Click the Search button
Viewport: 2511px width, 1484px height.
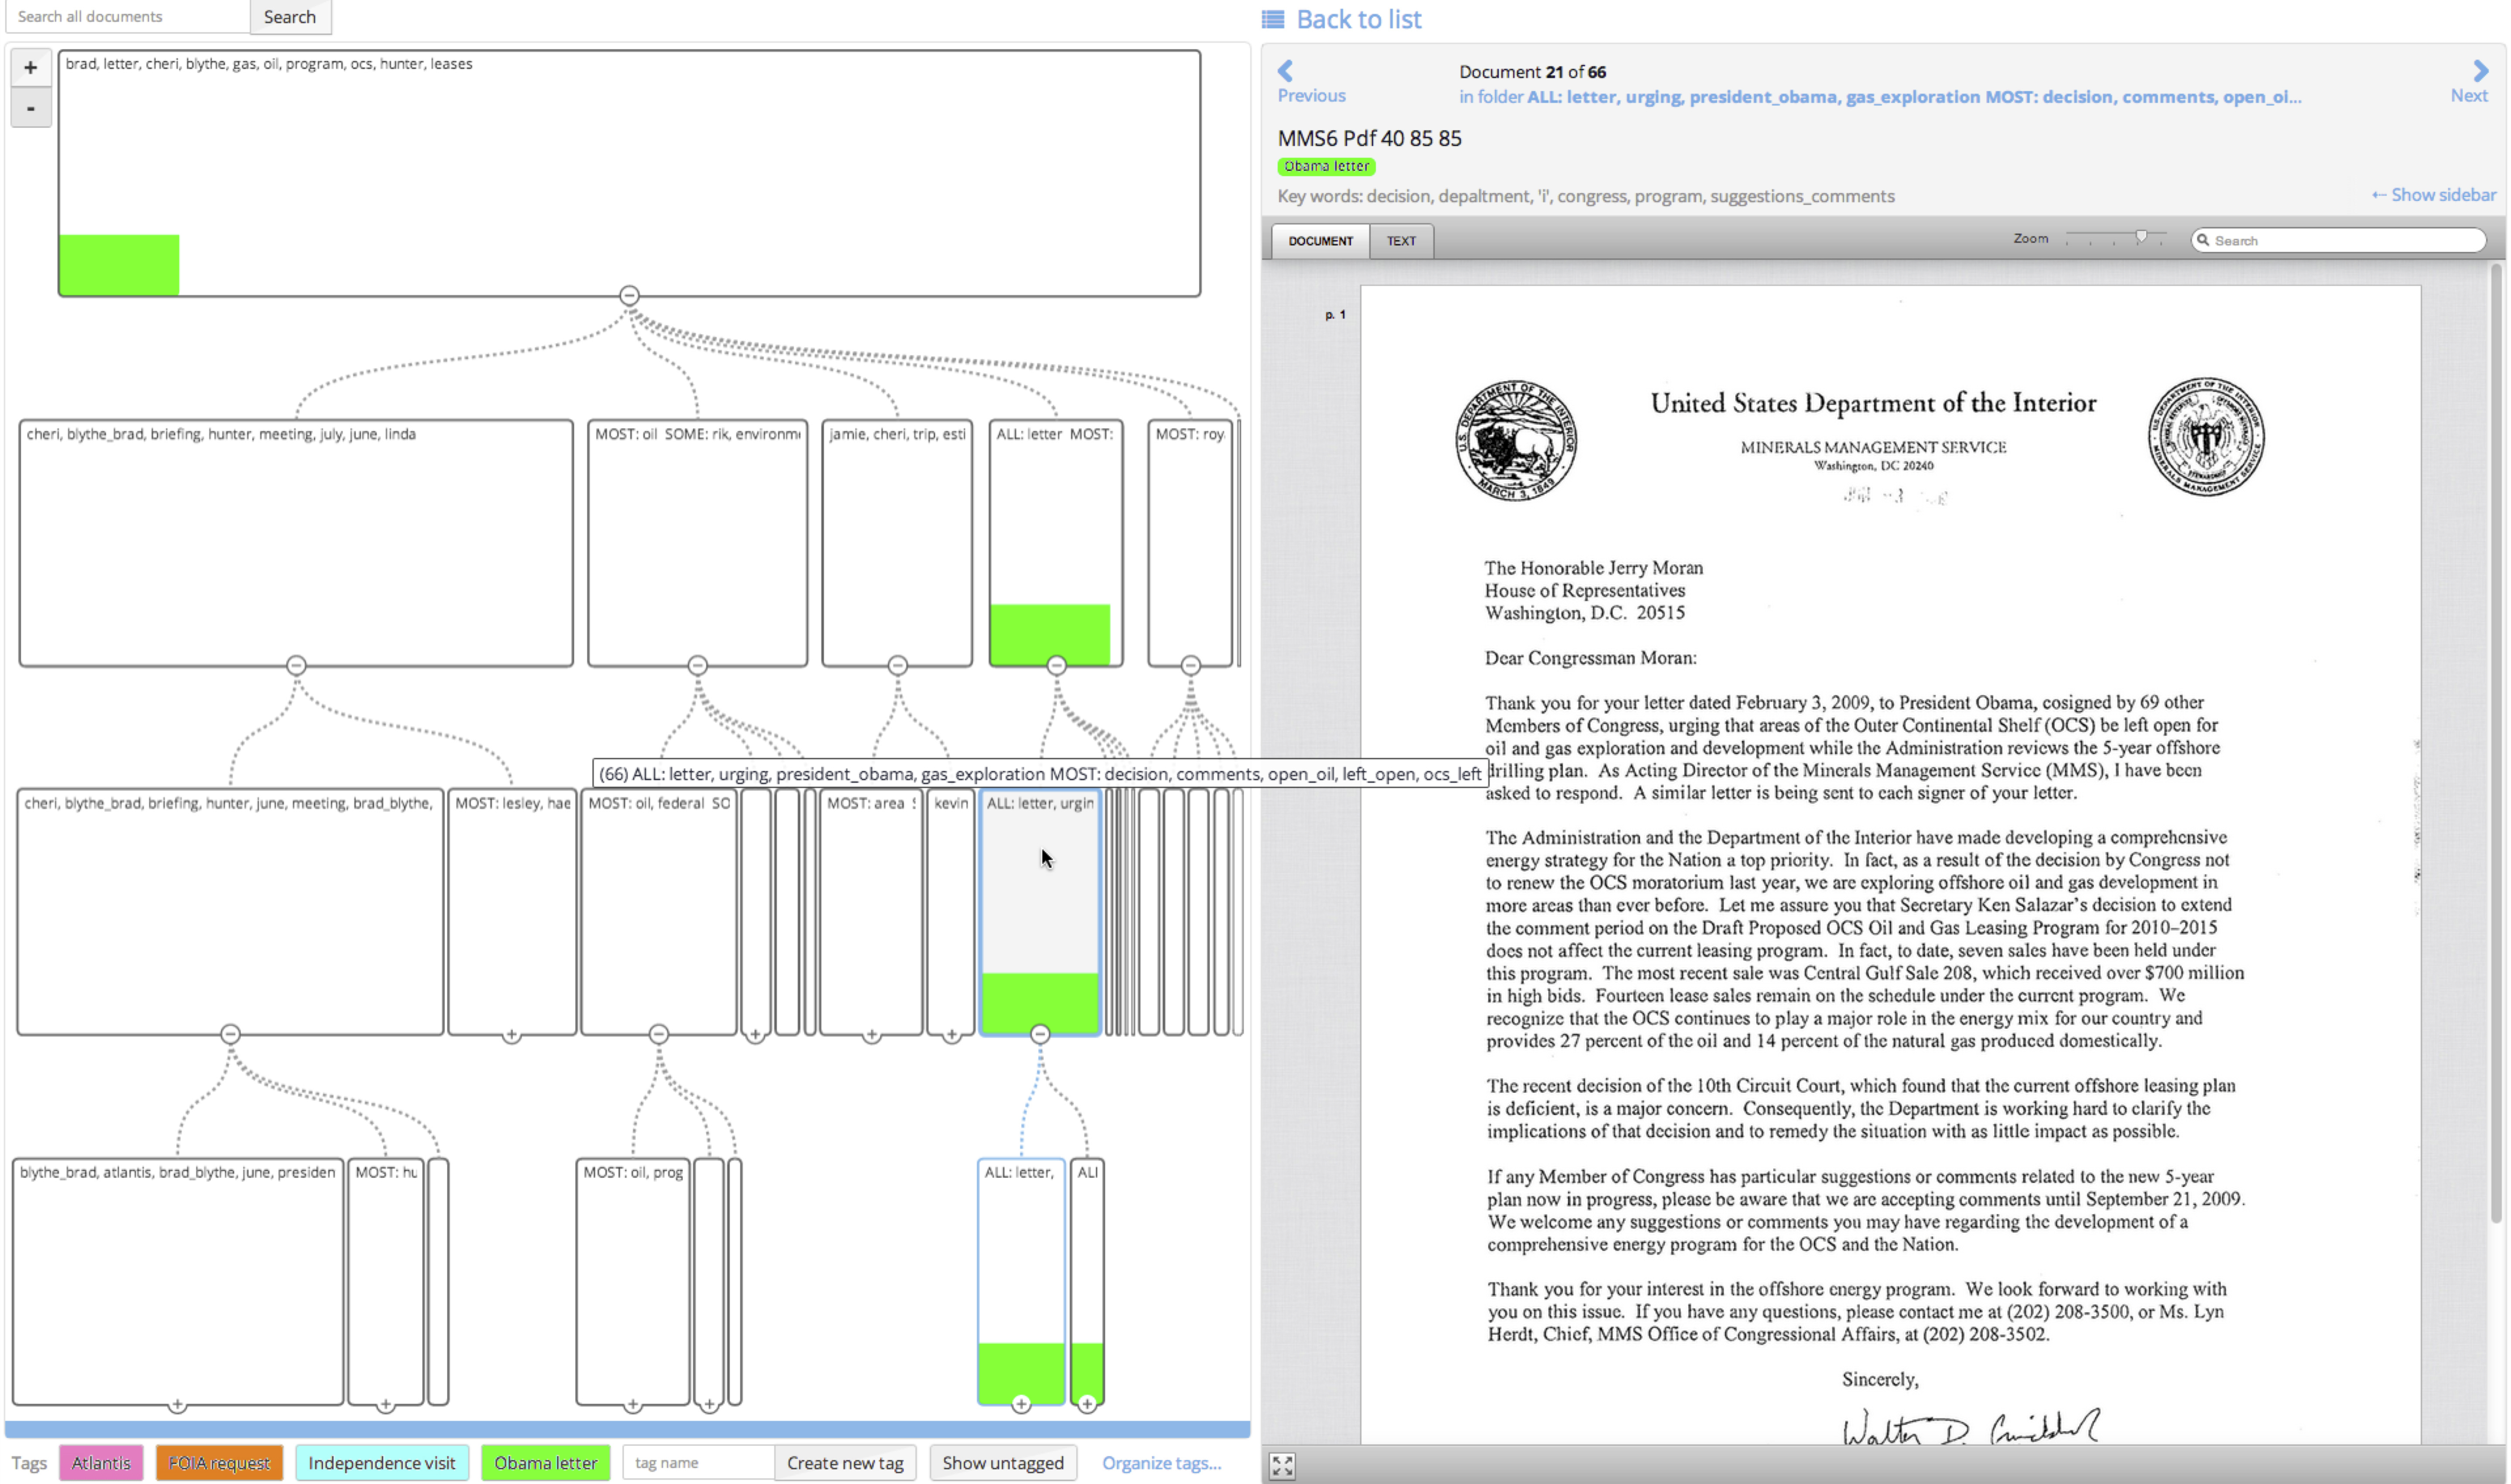point(290,17)
